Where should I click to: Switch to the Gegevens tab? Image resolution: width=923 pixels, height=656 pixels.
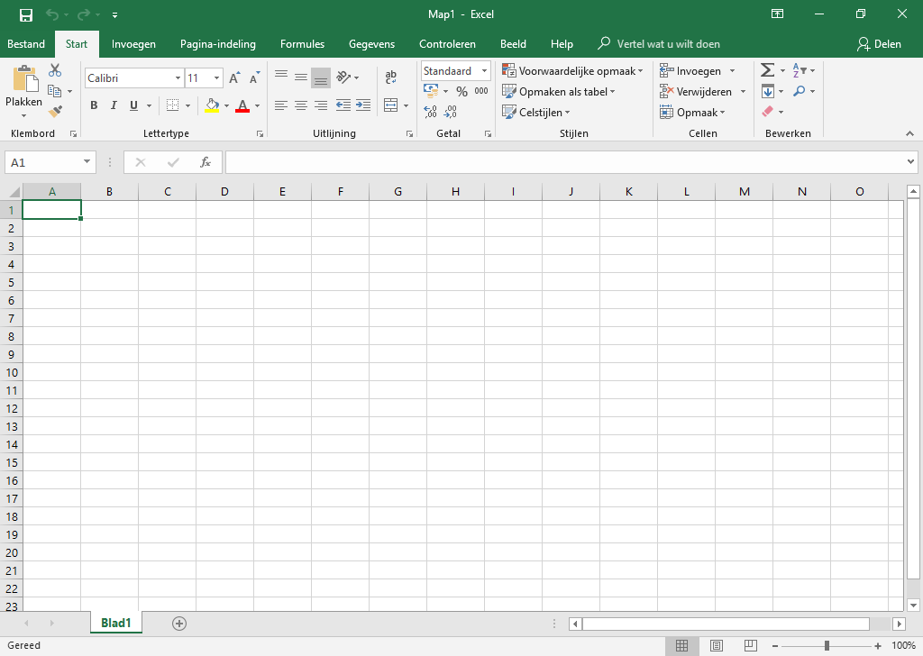[x=371, y=44]
